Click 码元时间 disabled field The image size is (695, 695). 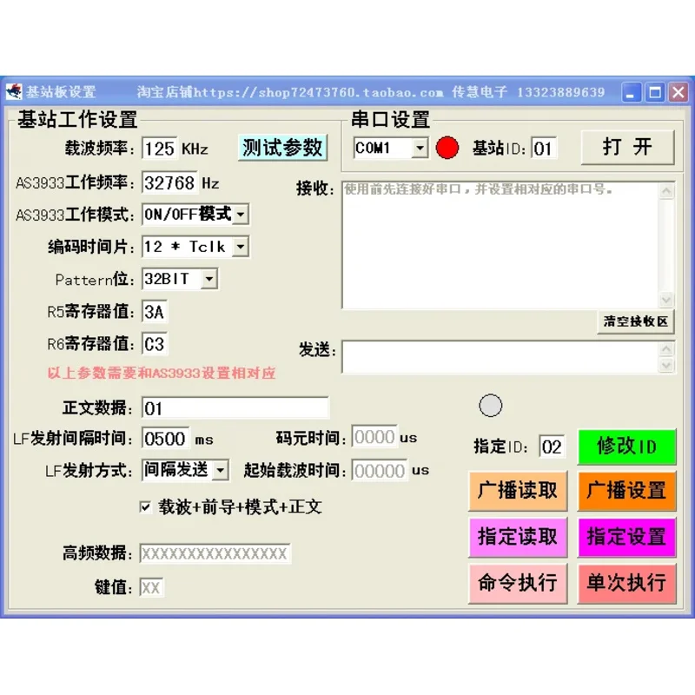pyautogui.click(x=374, y=437)
